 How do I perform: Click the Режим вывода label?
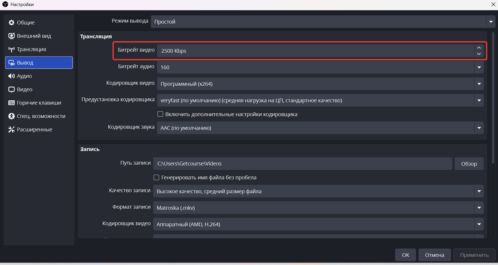click(129, 21)
